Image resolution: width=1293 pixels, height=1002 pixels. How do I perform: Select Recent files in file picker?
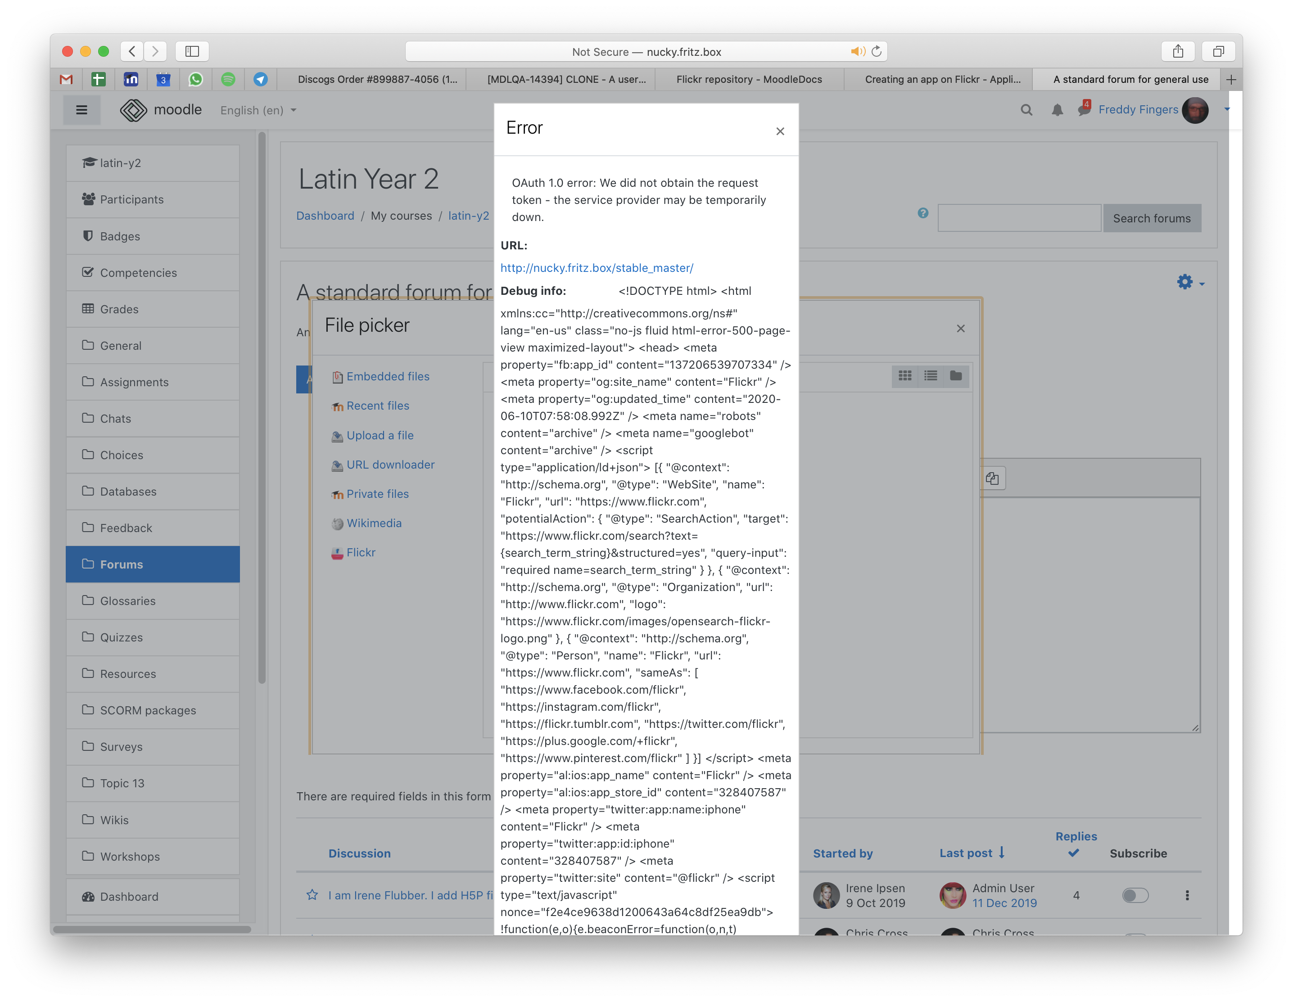pyautogui.click(x=377, y=406)
